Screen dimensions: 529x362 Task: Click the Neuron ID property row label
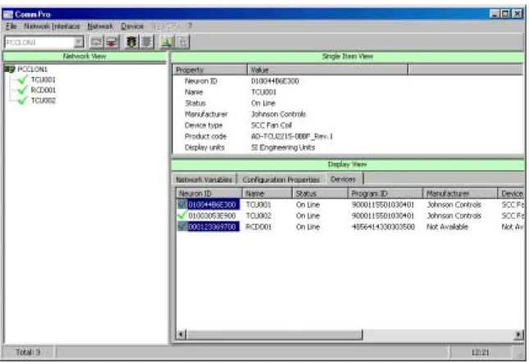[x=201, y=81]
